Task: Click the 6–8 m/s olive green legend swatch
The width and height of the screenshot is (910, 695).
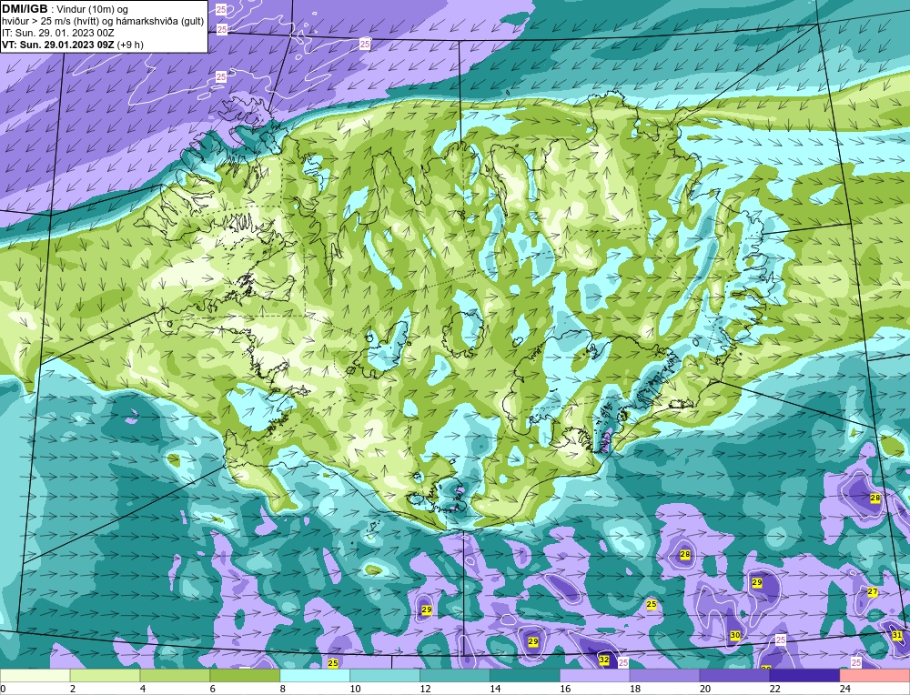Action: tap(245, 676)
